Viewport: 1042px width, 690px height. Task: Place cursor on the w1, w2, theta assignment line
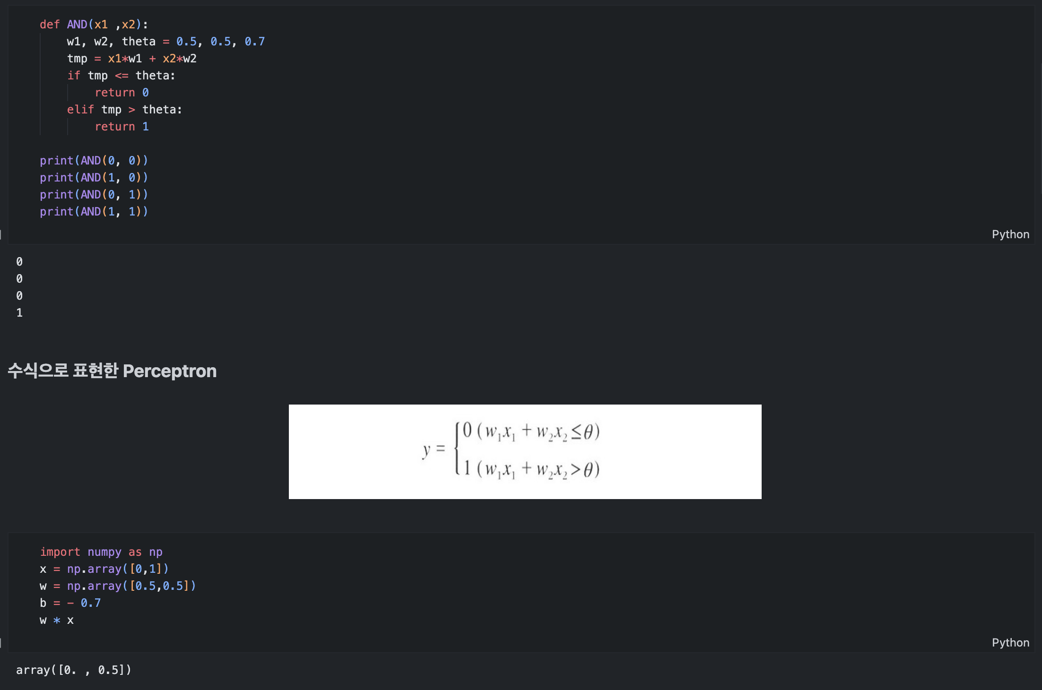point(166,42)
